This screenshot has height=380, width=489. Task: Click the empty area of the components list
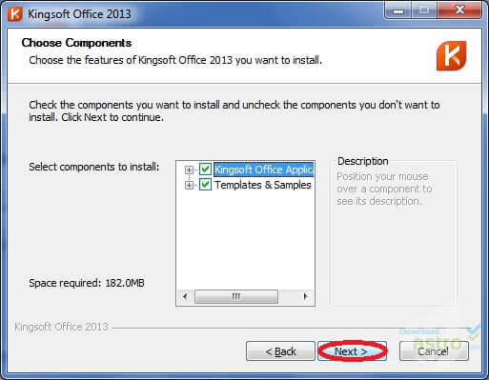(245, 240)
